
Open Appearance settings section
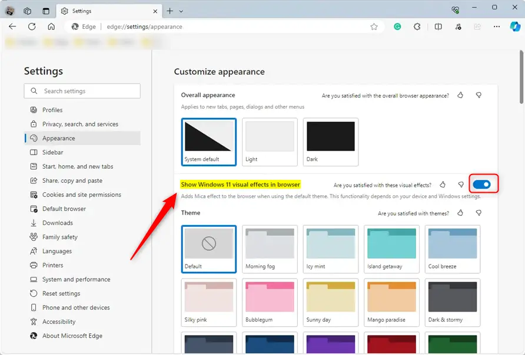pyautogui.click(x=82, y=138)
